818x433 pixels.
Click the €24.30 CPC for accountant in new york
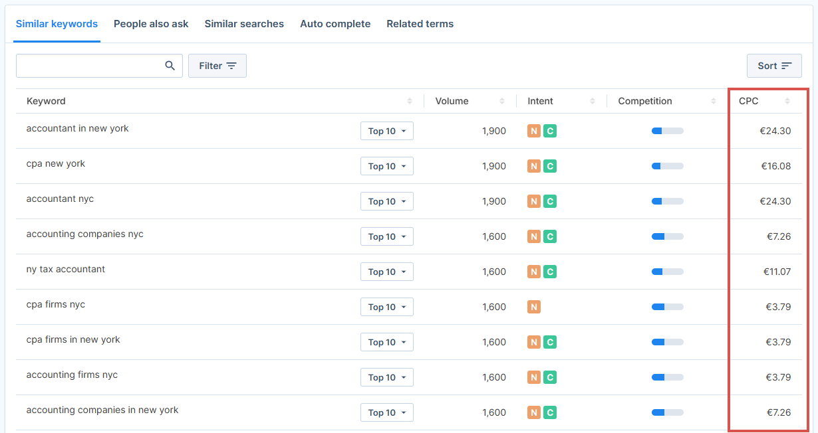click(x=775, y=131)
